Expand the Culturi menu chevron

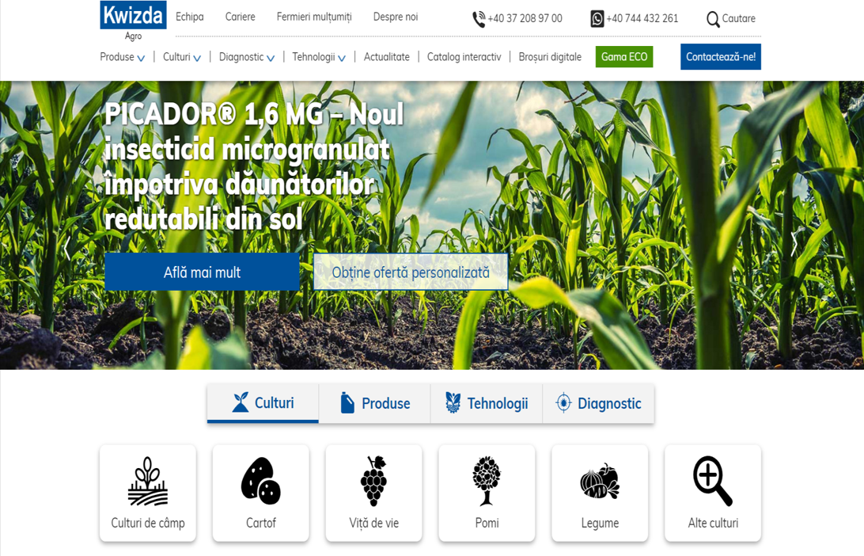[x=197, y=58]
